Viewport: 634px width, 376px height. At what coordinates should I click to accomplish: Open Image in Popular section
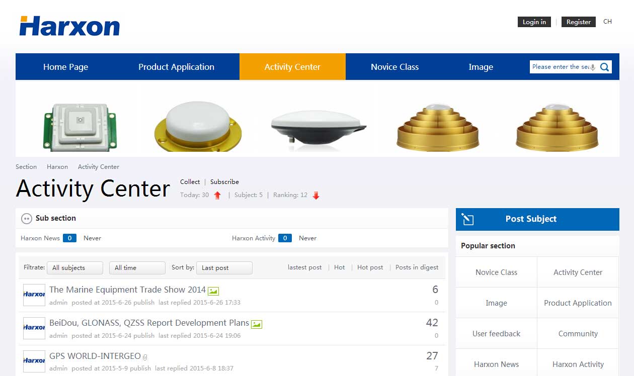[x=496, y=303]
